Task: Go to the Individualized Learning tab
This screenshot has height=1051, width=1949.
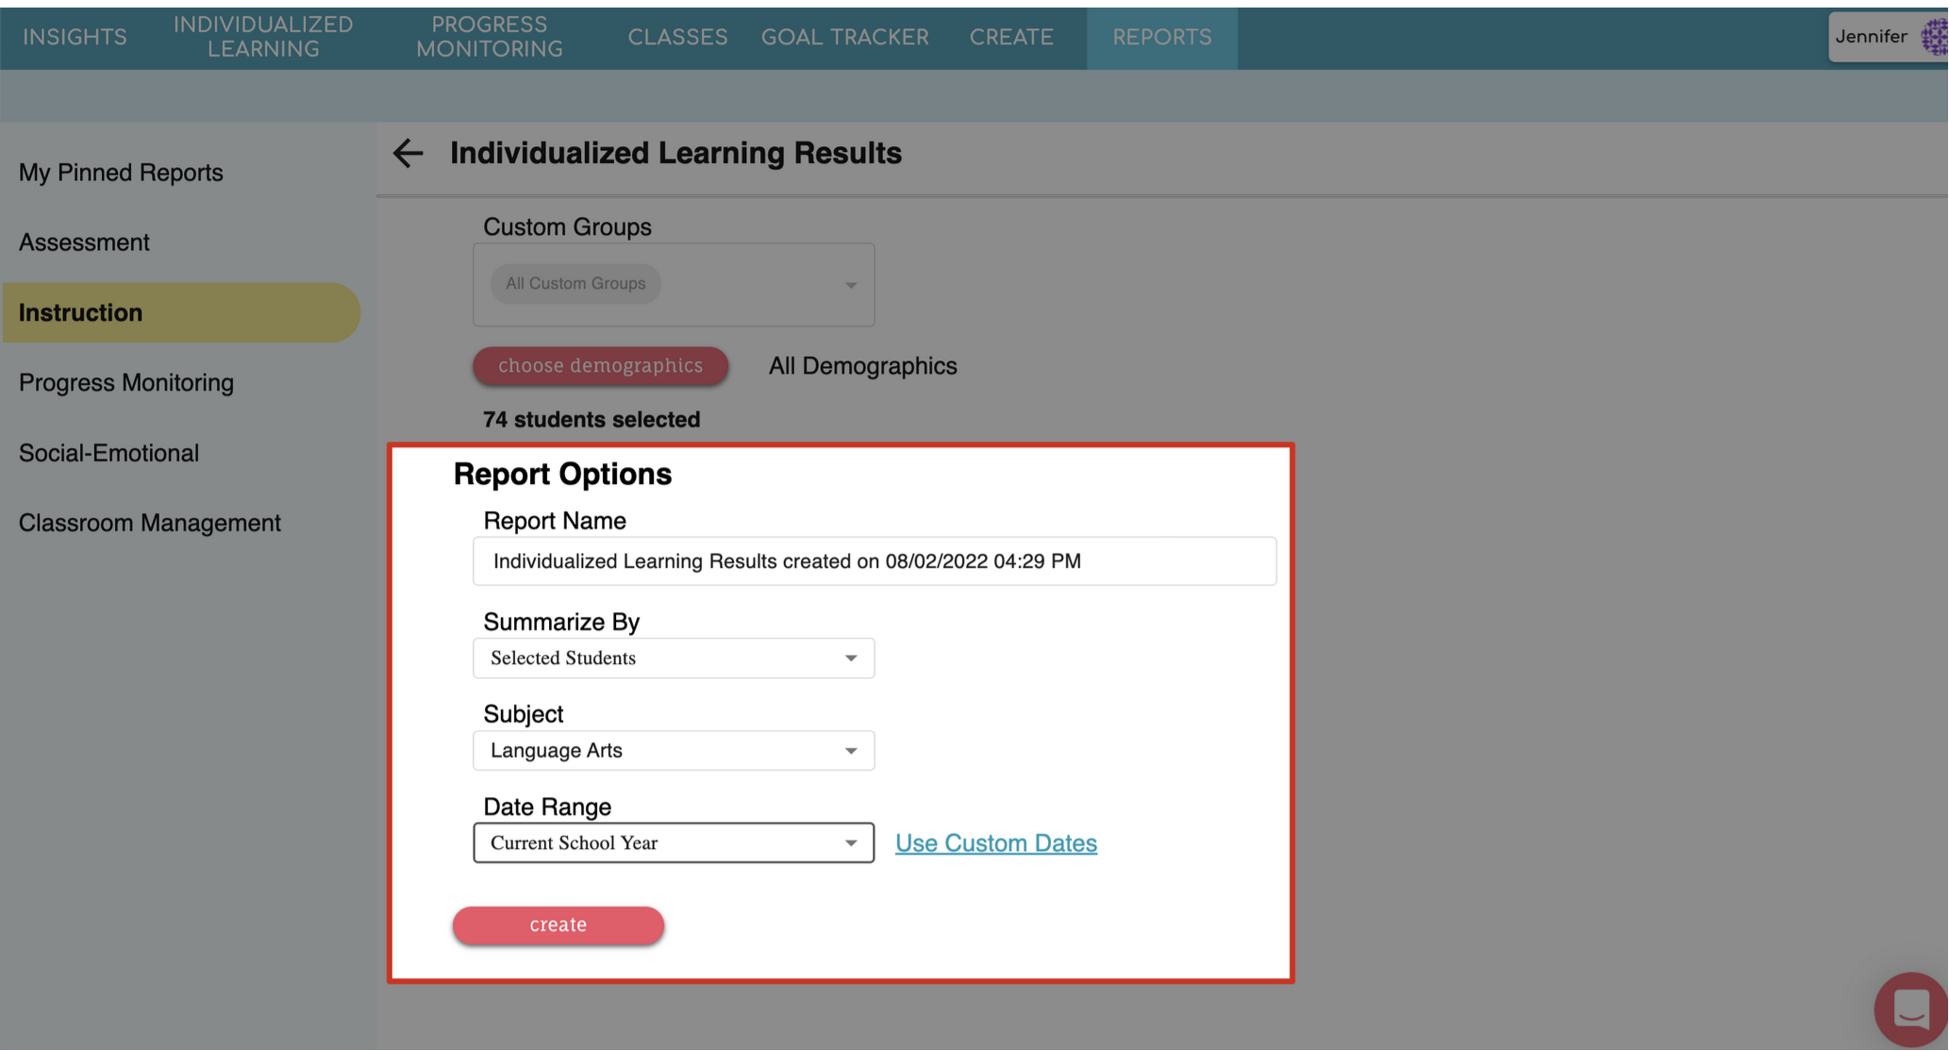Action: tap(262, 37)
